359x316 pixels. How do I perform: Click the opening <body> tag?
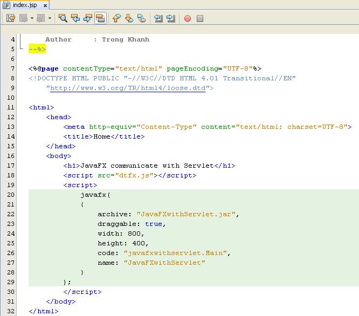point(59,156)
